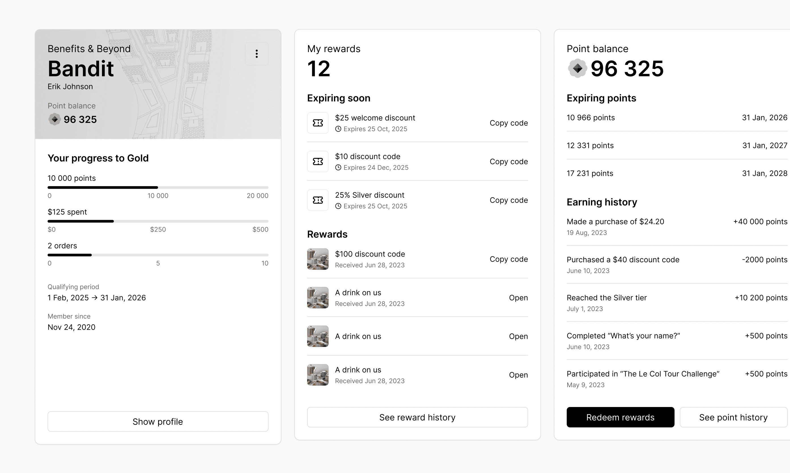
Task: Copy code for the $100 discount code
Action: (x=509, y=259)
